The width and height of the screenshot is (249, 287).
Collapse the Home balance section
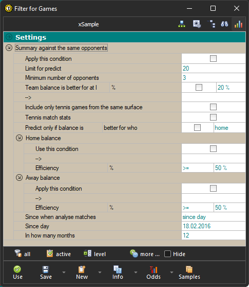coord(19,138)
